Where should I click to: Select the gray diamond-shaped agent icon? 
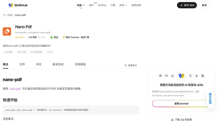(160, 76)
